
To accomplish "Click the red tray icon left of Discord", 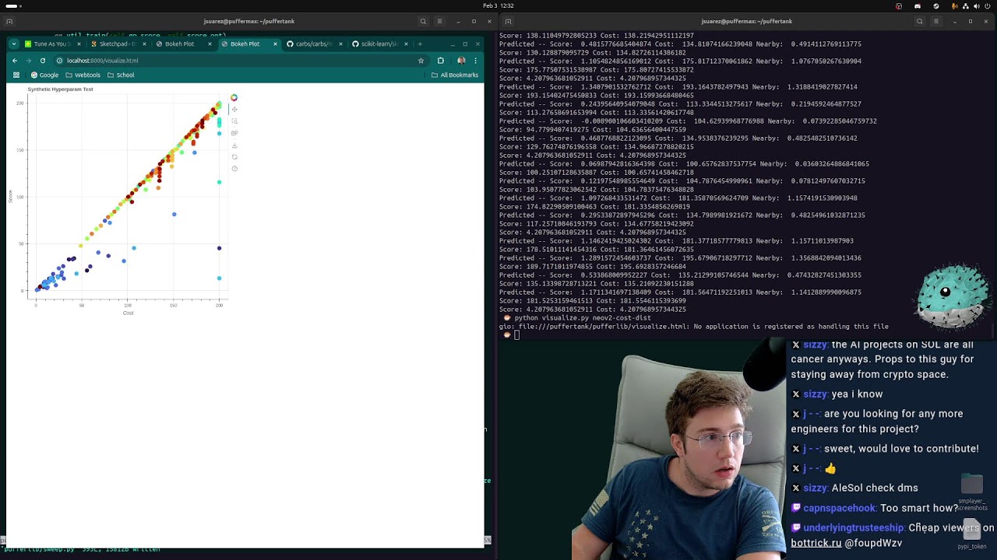I will 899,6.
